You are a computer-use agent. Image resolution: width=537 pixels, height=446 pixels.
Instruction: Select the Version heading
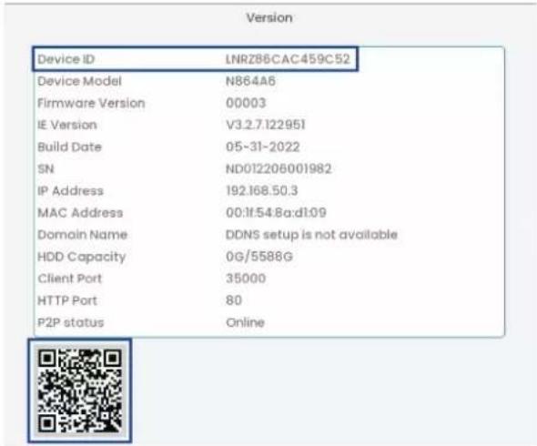pyautogui.click(x=269, y=18)
